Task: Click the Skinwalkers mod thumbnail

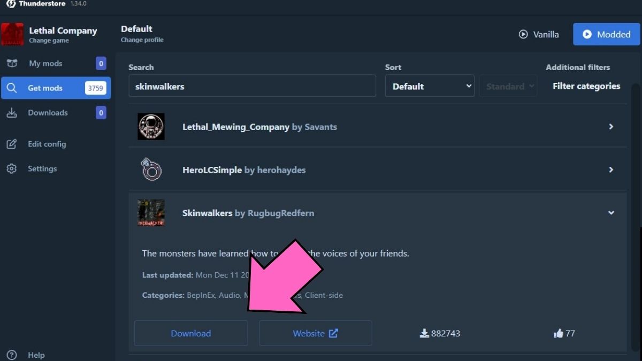Action: [x=151, y=213]
